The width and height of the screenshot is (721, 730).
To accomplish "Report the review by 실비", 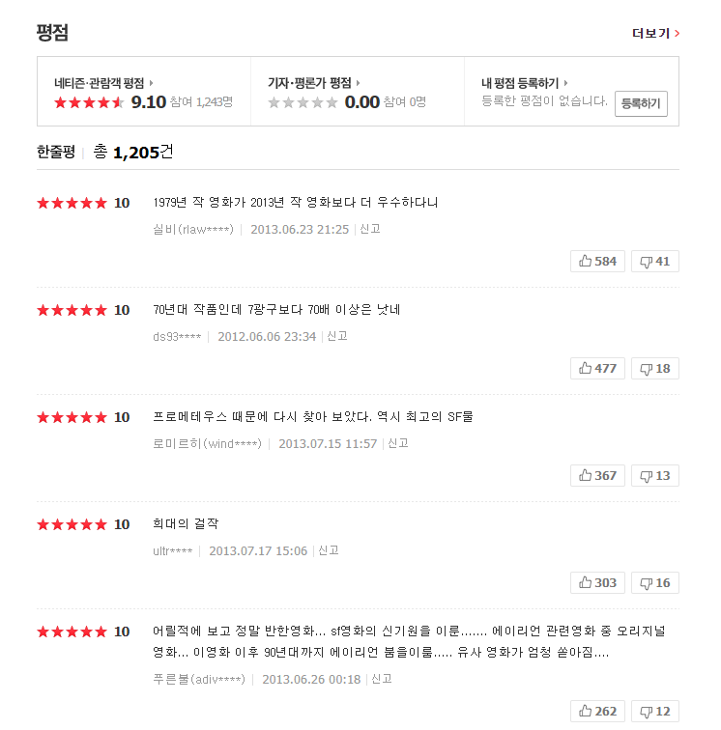I will click(370, 230).
